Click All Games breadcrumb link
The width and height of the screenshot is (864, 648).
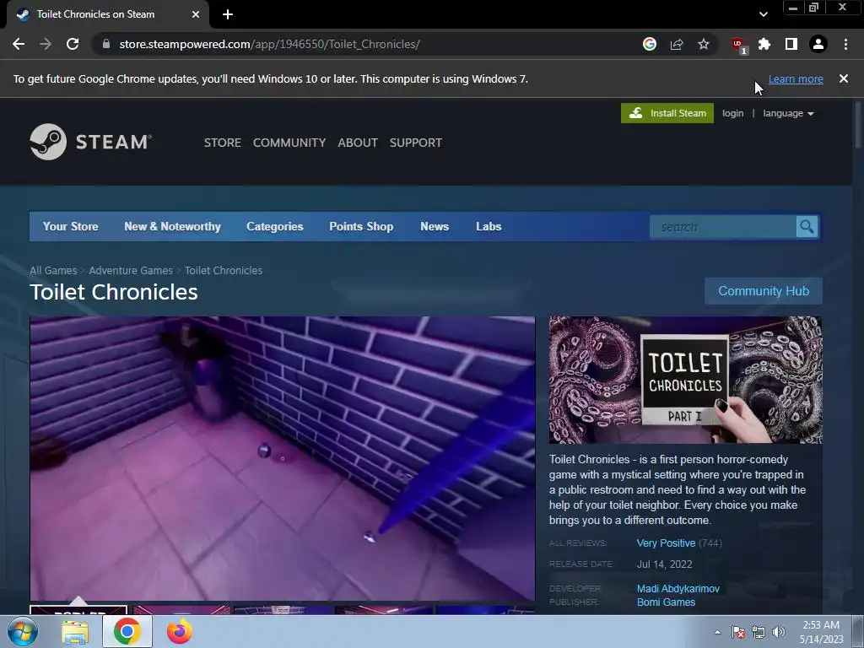click(53, 271)
